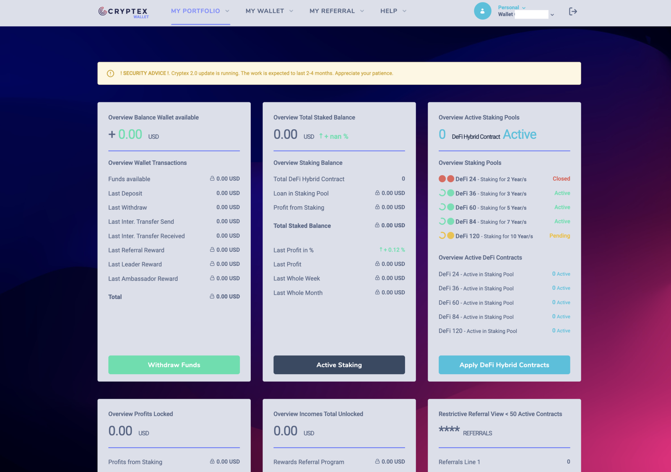Screen dimensions: 671x472
Task: Expand the My Portfolio menu chevron
Action: (x=227, y=11)
